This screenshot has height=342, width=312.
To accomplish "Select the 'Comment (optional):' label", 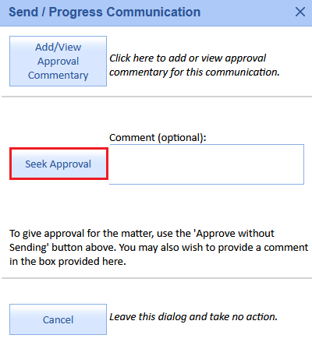I will [158, 138].
